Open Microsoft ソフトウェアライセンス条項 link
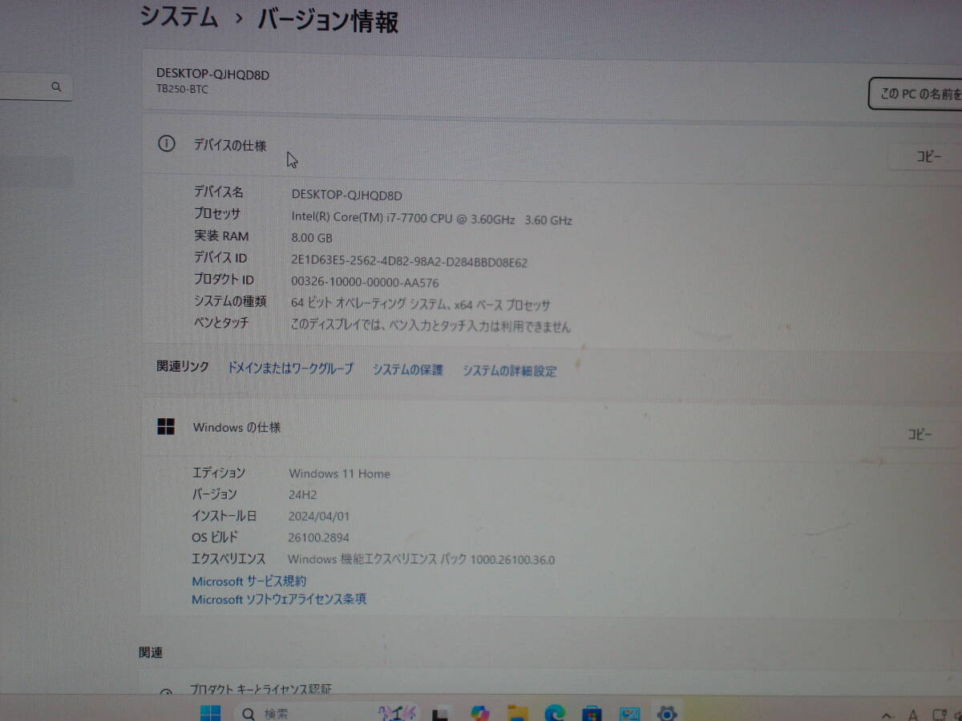This screenshot has height=721, width=962. click(x=279, y=598)
